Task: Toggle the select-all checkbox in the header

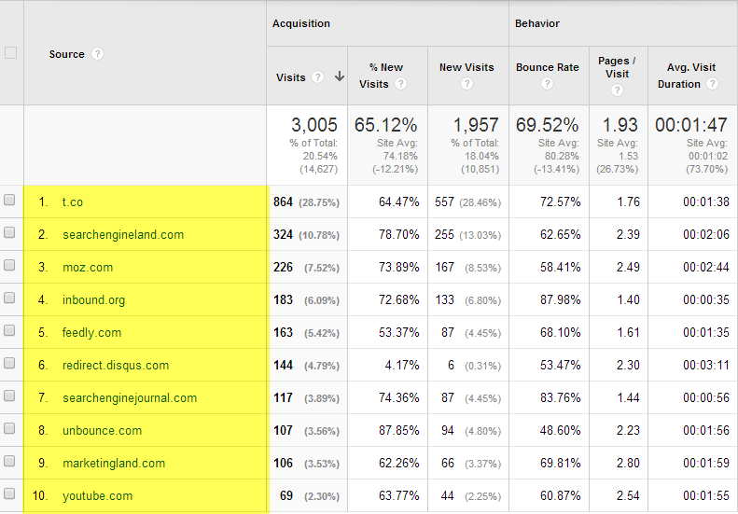Action: click(10, 53)
